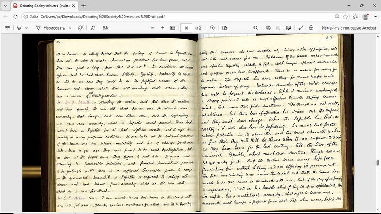Screen dimensions: 381x214
Task: Select the highlight tool
Action: pyautogui.click(x=19, y=28)
